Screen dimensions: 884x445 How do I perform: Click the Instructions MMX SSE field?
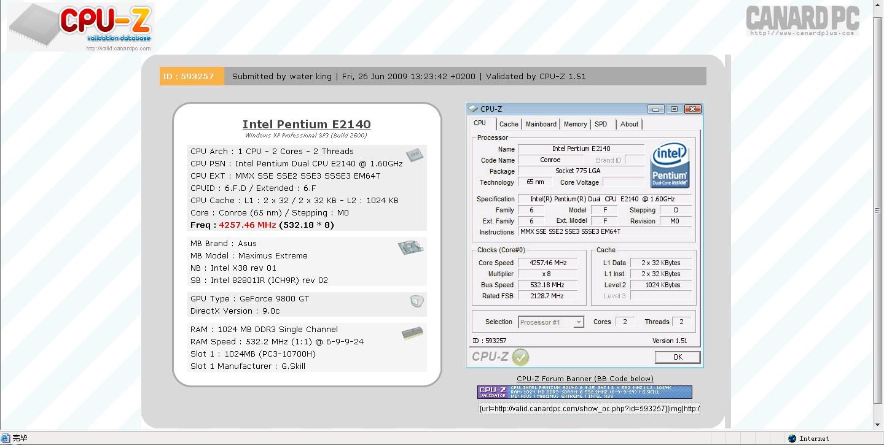coord(605,232)
